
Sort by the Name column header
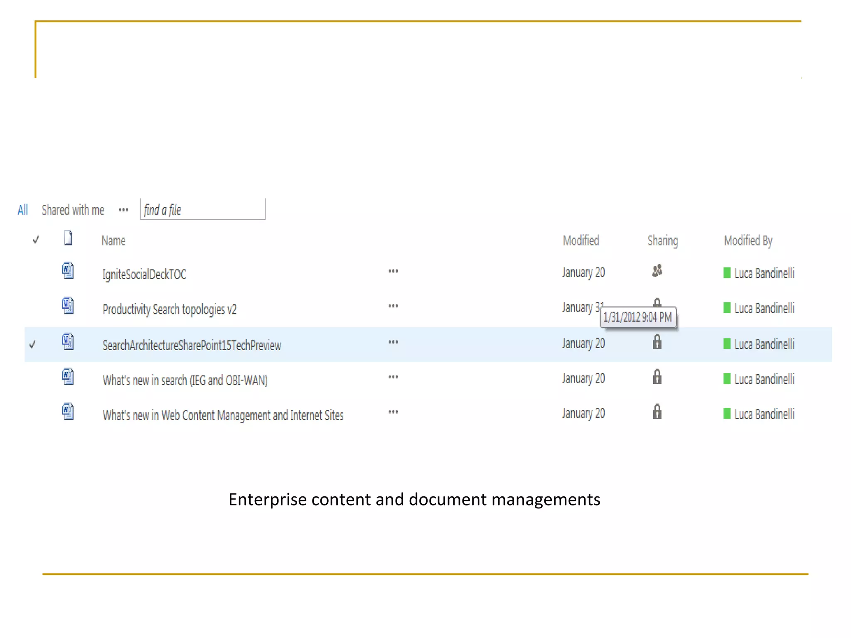113,240
